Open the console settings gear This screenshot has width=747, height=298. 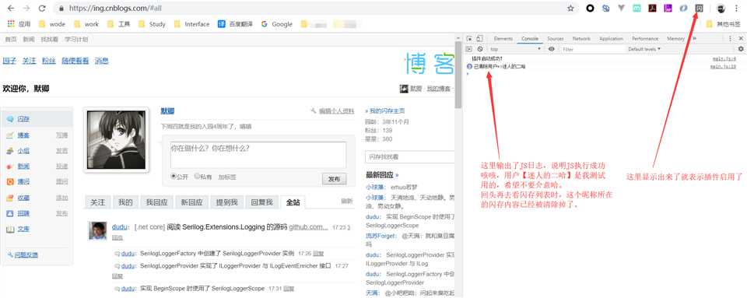(740, 49)
